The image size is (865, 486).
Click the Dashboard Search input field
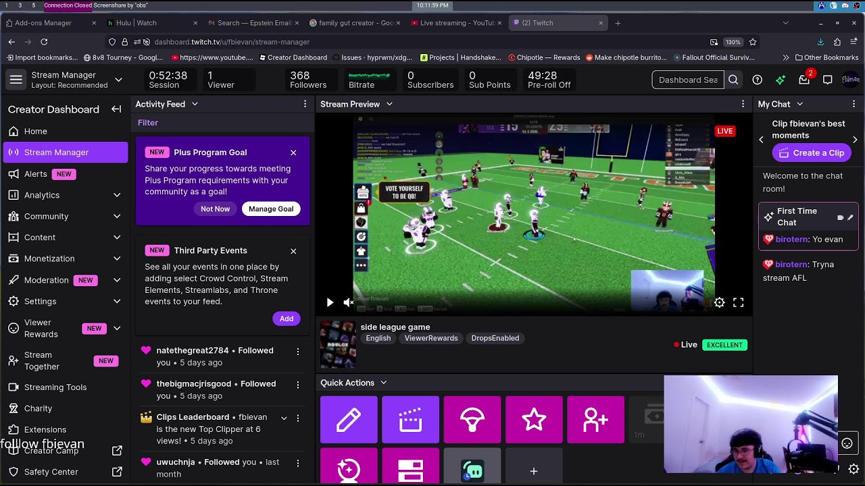[x=688, y=80]
